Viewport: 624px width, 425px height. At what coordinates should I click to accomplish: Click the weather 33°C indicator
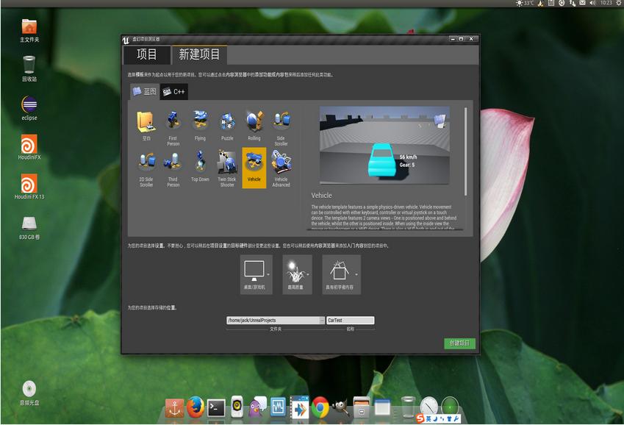click(x=525, y=3)
